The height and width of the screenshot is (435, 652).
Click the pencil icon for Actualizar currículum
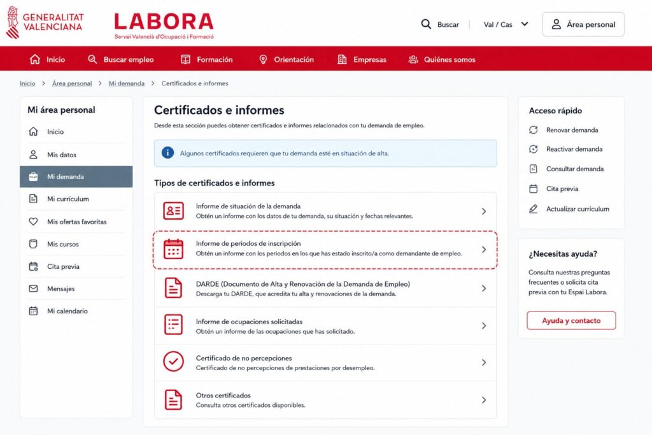coord(534,209)
